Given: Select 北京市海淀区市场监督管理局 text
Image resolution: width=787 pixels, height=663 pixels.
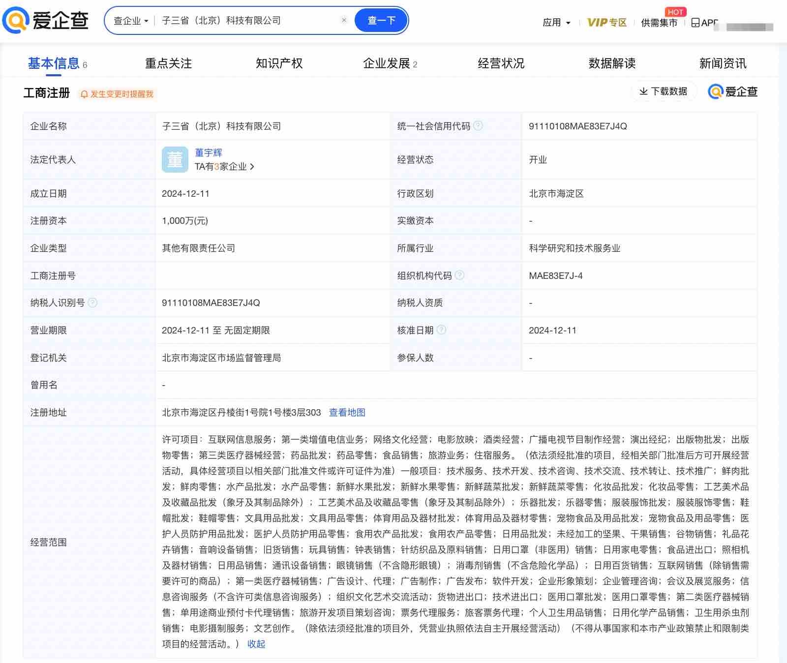Looking at the screenshot, I should tap(221, 358).
